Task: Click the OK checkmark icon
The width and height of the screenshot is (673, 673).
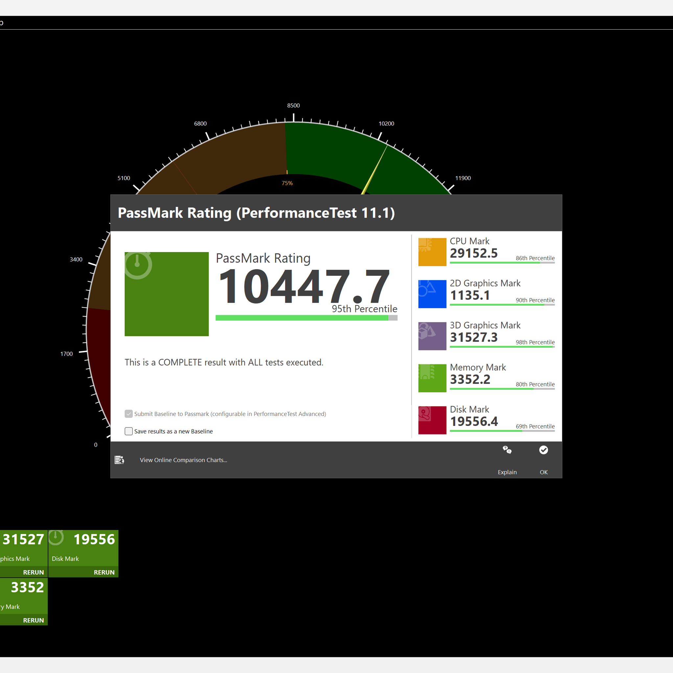Action: [544, 450]
